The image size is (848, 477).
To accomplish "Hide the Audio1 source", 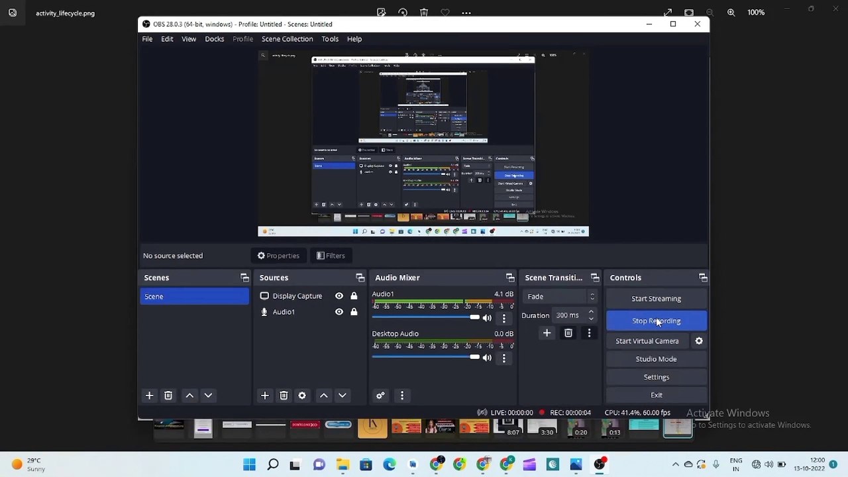I will pyautogui.click(x=339, y=312).
